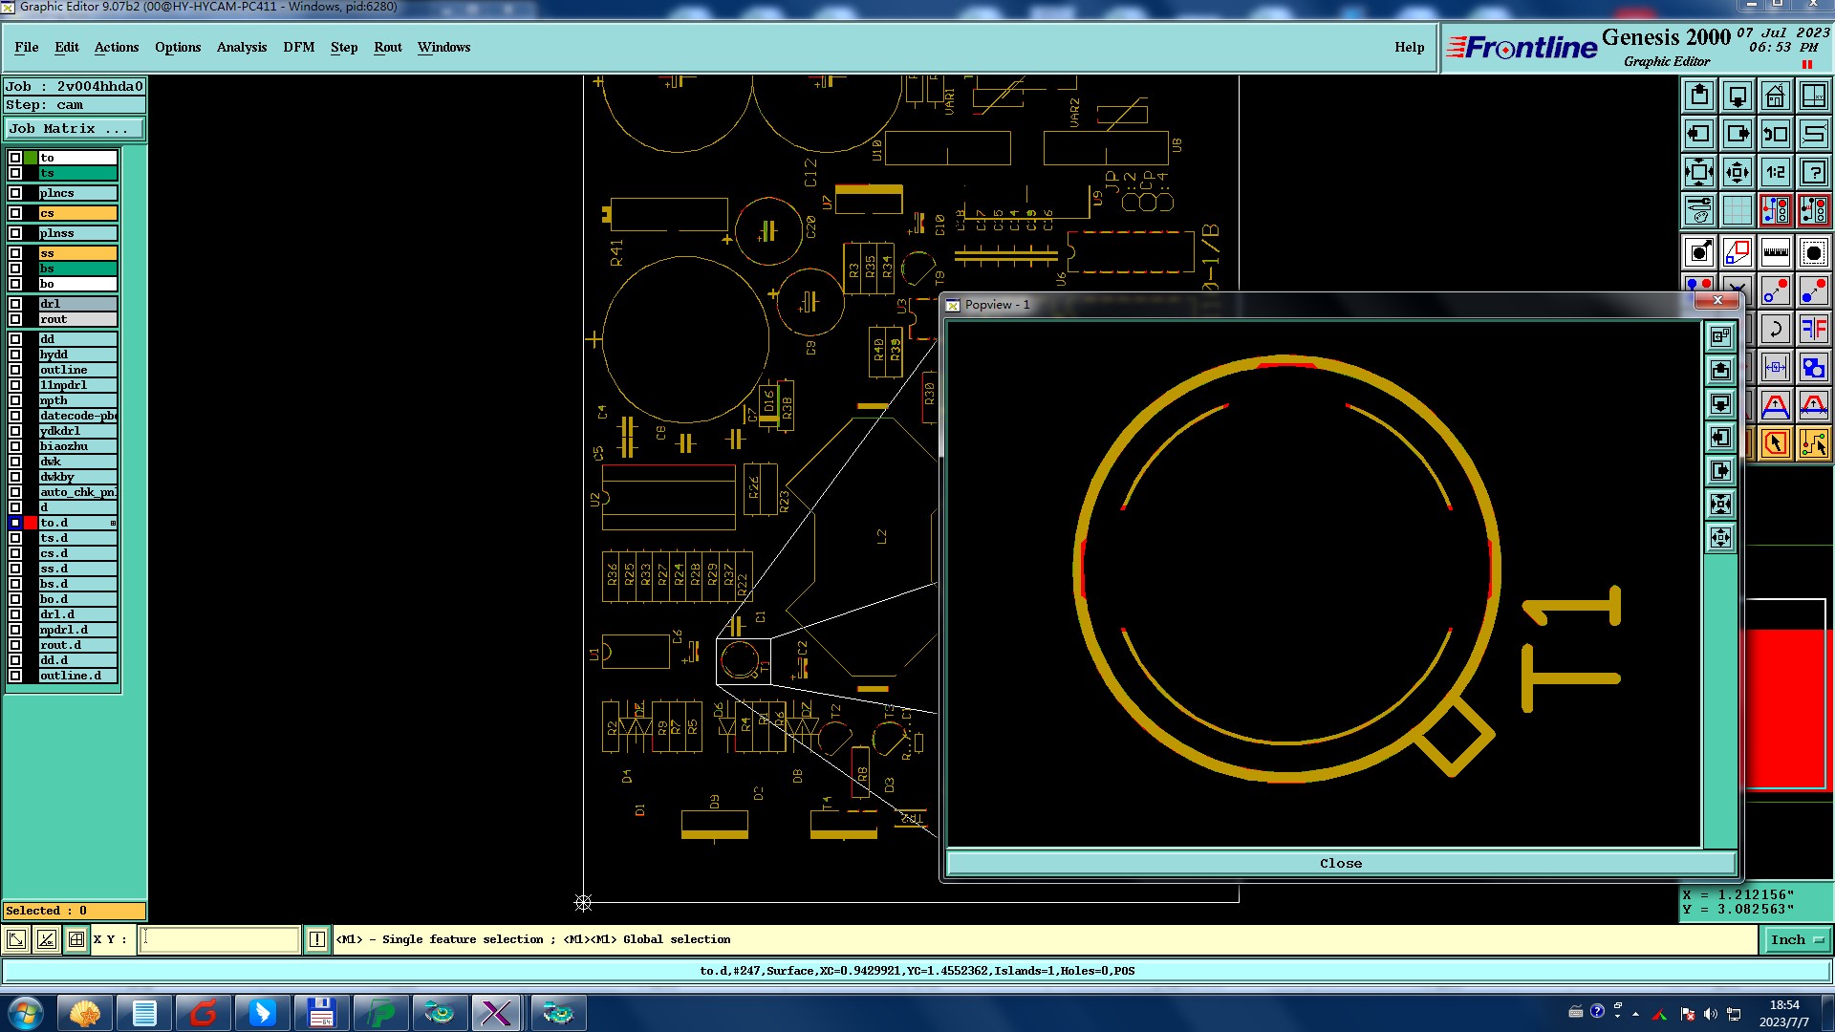Click the pan up arrow icon

(x=1699, y=96)
